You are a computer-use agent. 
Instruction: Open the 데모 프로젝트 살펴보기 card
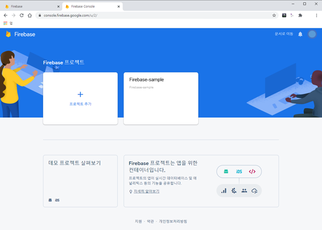80,181
